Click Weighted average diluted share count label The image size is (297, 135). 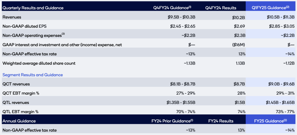coord(39,63)
